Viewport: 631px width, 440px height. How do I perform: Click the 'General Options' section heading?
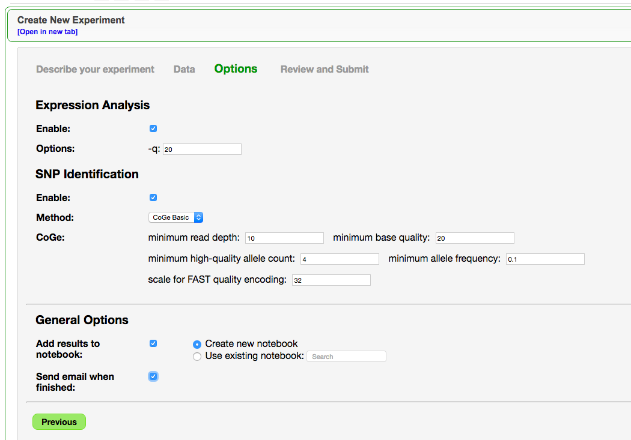82,320
